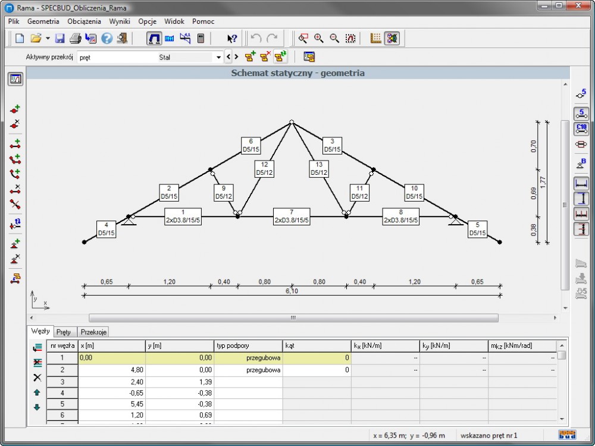The height and width of the screenshot is (446, 595).
Task: Open the active cross-section dropdown
Action: tap(218, 57)
